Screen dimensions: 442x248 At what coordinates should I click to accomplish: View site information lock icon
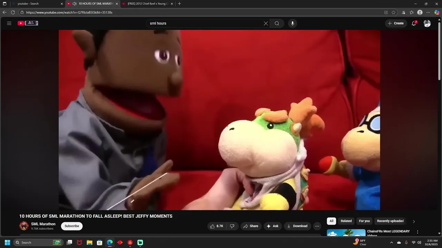22,12
